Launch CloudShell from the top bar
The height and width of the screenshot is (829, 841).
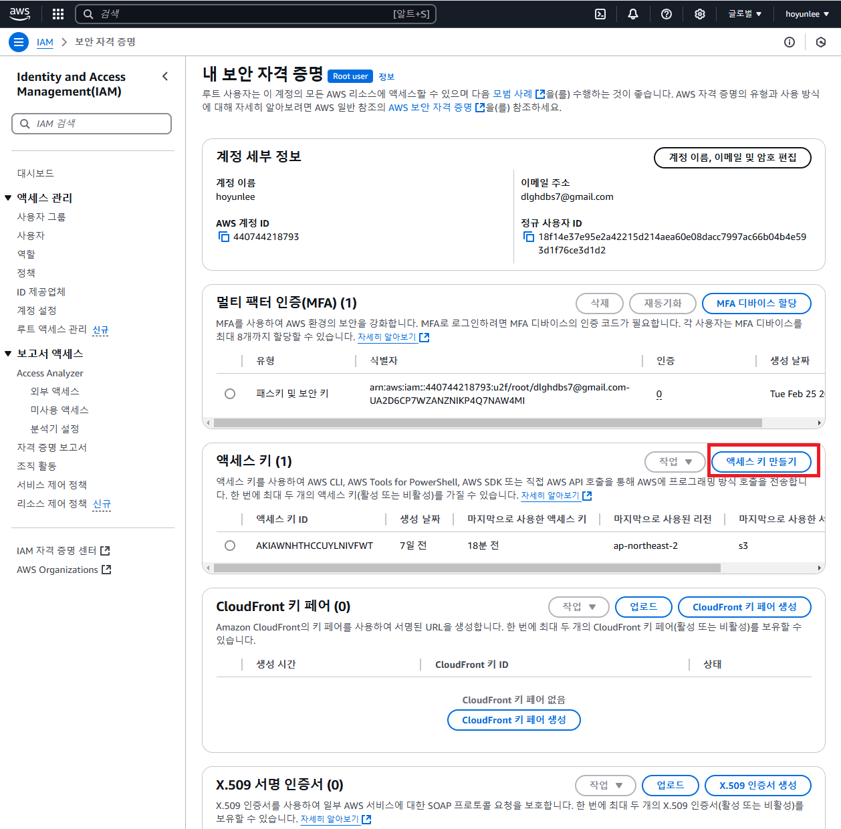pyautogui.click(x=600, y=14)
